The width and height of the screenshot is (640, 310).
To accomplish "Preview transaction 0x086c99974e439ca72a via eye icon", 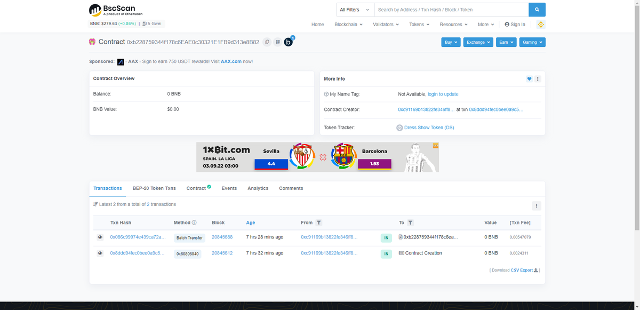I will (100, 237).
